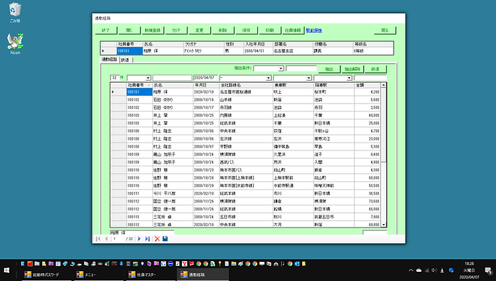This screenshot has height=281, width=496.
Task: Click the blue no-entry circle icon in quick launch
Action: click(x=170, y=264)
